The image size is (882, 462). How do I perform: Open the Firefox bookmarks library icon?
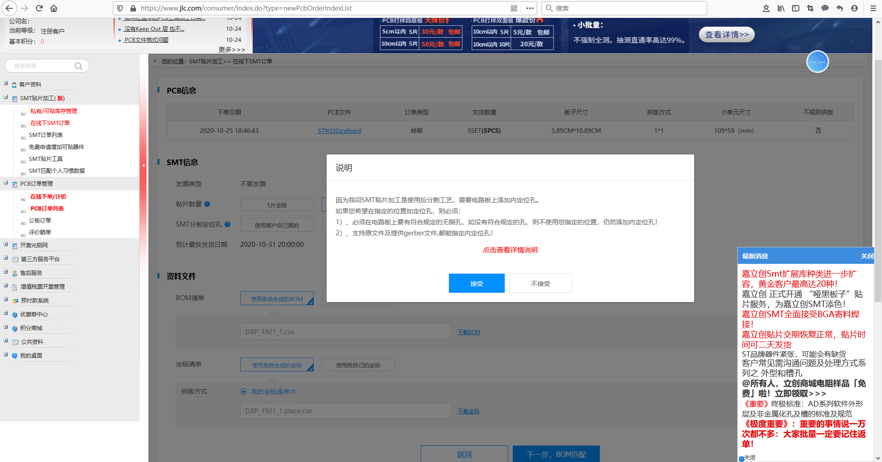pyautogui.click(x=780, y=8)
